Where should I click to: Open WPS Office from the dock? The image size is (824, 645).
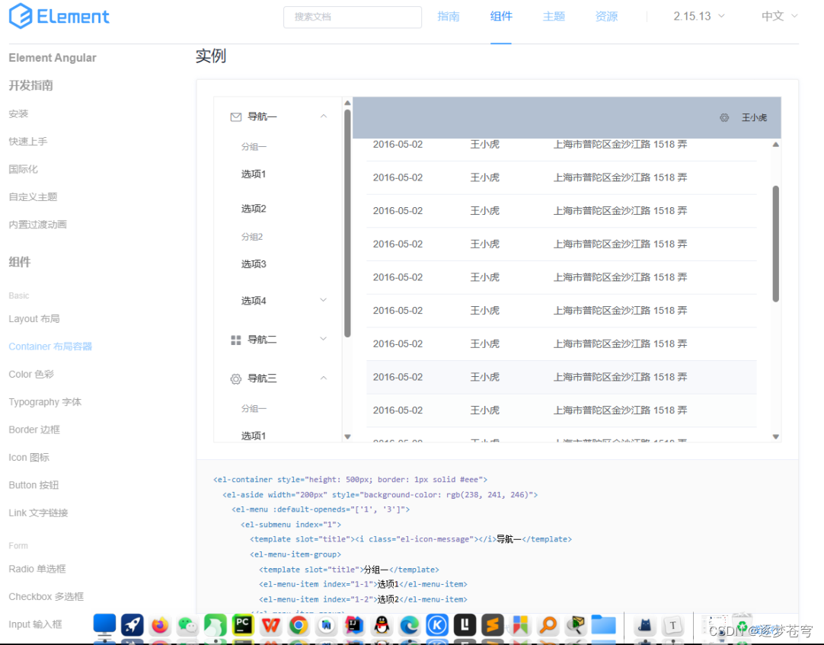pyautogui.click(x=270, y=625)
